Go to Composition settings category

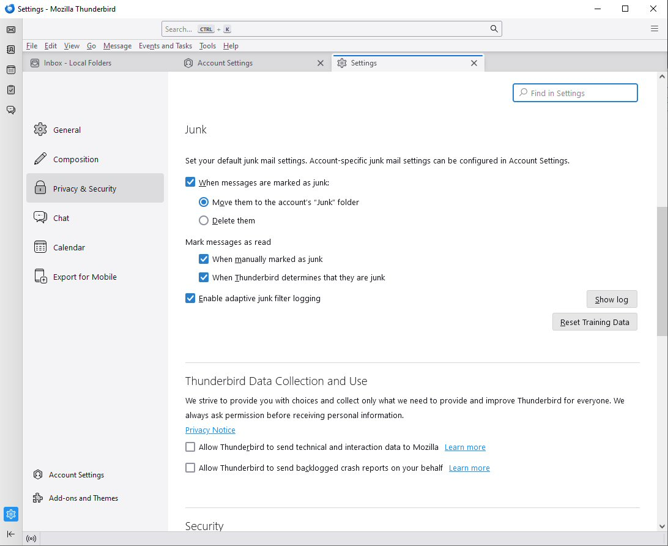click(95, 159)
